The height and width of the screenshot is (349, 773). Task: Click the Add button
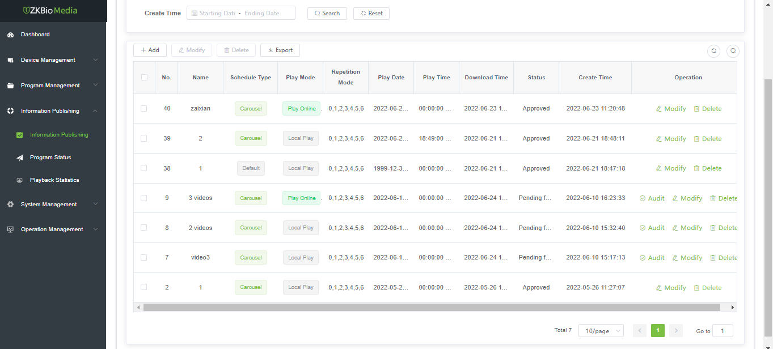click(150, 50)
